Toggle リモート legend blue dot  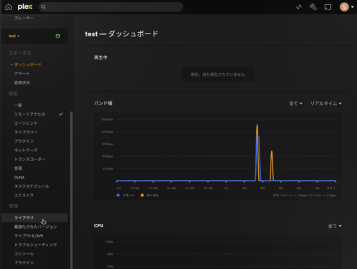118,195
